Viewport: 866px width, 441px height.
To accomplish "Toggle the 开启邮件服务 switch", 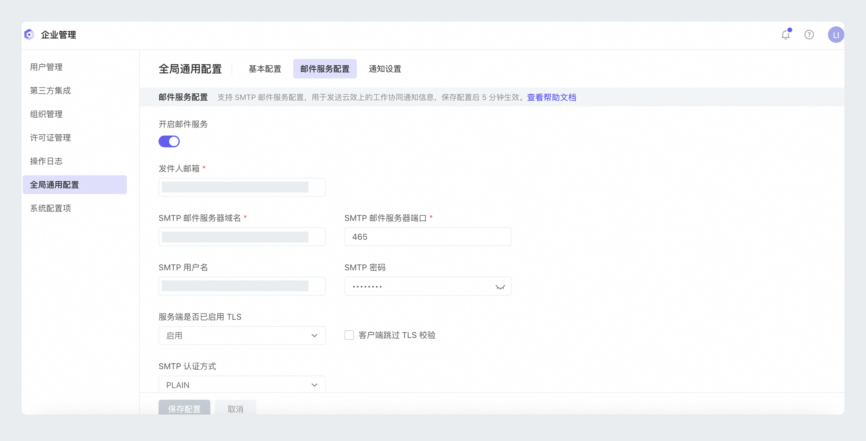I will point(169,141).
